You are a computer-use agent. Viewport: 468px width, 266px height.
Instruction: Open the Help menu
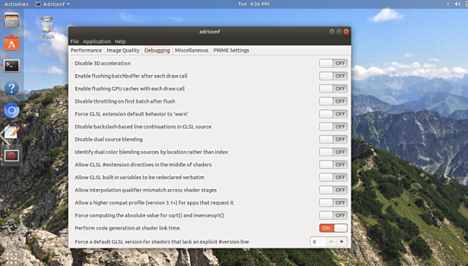pos(120,41)
